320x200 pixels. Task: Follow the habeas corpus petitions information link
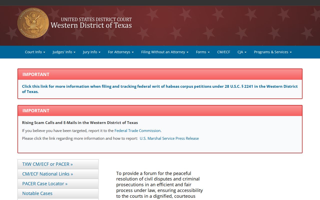point(160,89)
